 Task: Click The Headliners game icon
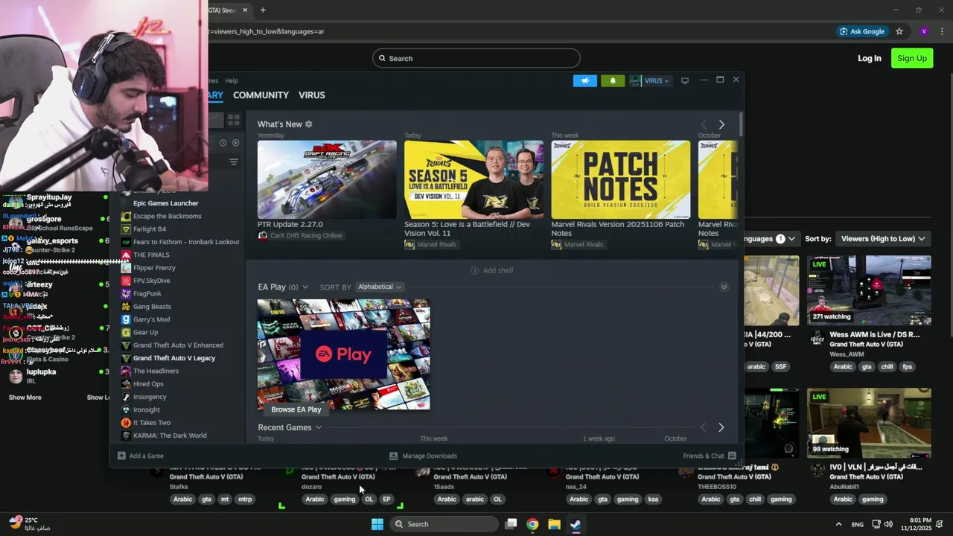coord(126,371)
